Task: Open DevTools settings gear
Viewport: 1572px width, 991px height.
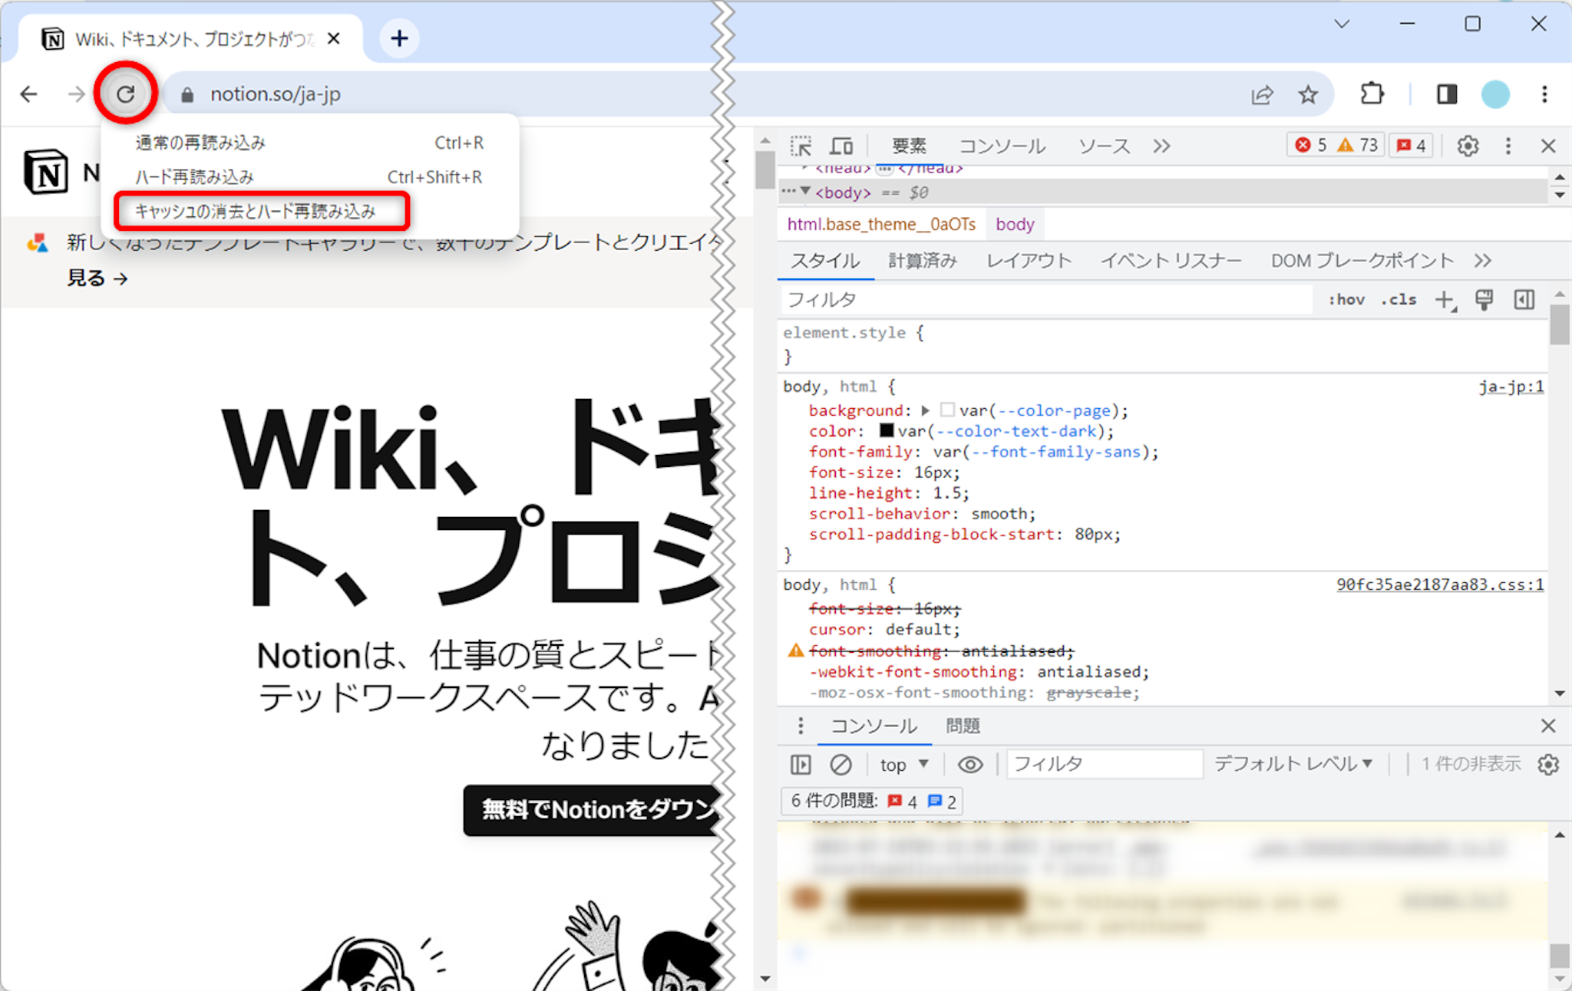Action: 1467,146
